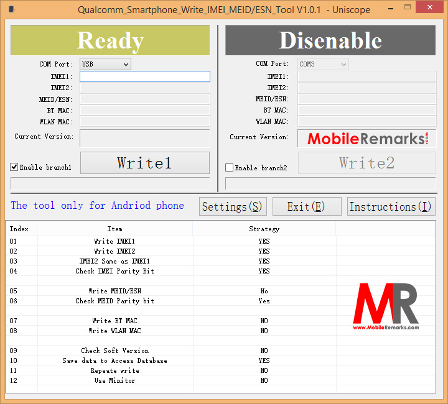The image size is (448, 404).
Task: Select the 'Write BT MAC' row
Action: tap(221, 321)
